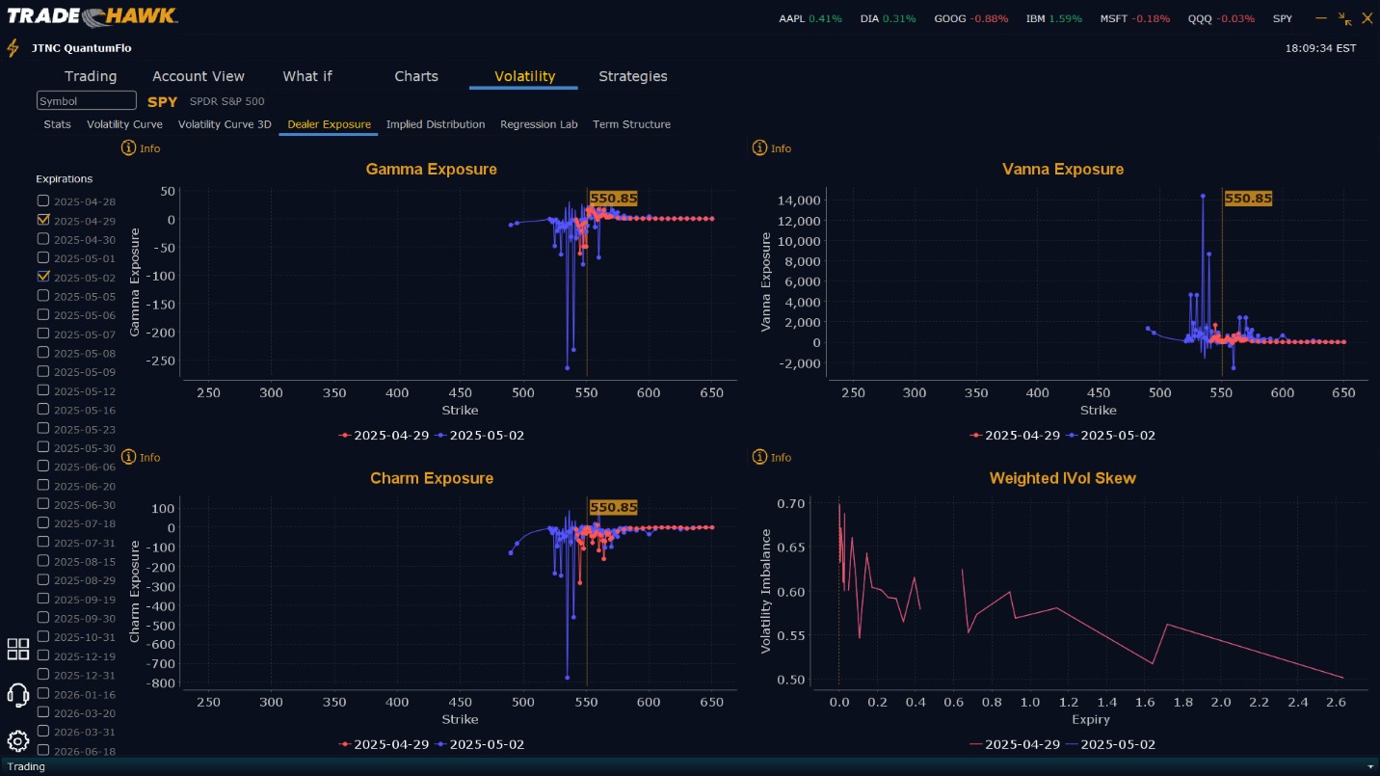
Task: Toggle the 2025-05-02 series in Charm Exposure legend
Action: click(480, 744)
